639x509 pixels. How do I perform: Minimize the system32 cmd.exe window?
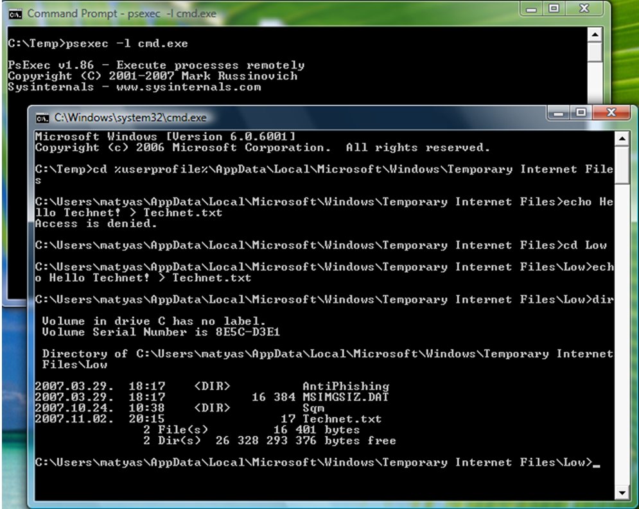558,113
